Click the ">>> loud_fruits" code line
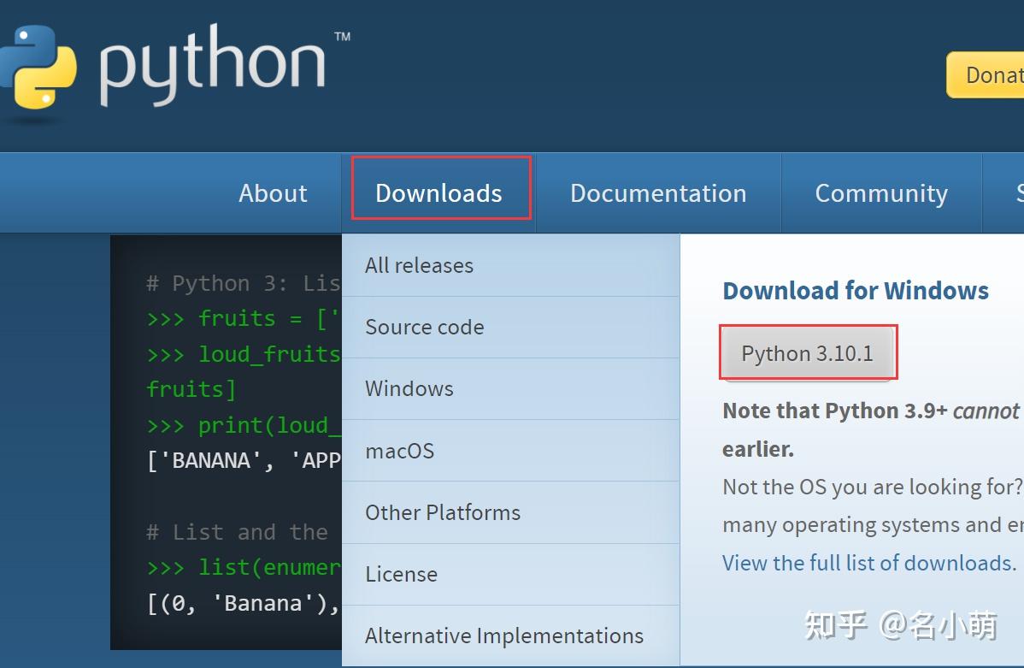This screenshot has height=668, width=1024. pyautogui.click(x=244, y=354)
